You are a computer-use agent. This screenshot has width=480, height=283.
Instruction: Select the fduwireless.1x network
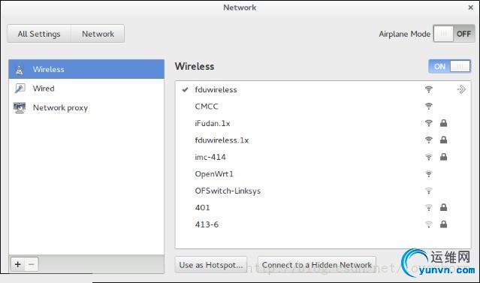tap(323, 140)
